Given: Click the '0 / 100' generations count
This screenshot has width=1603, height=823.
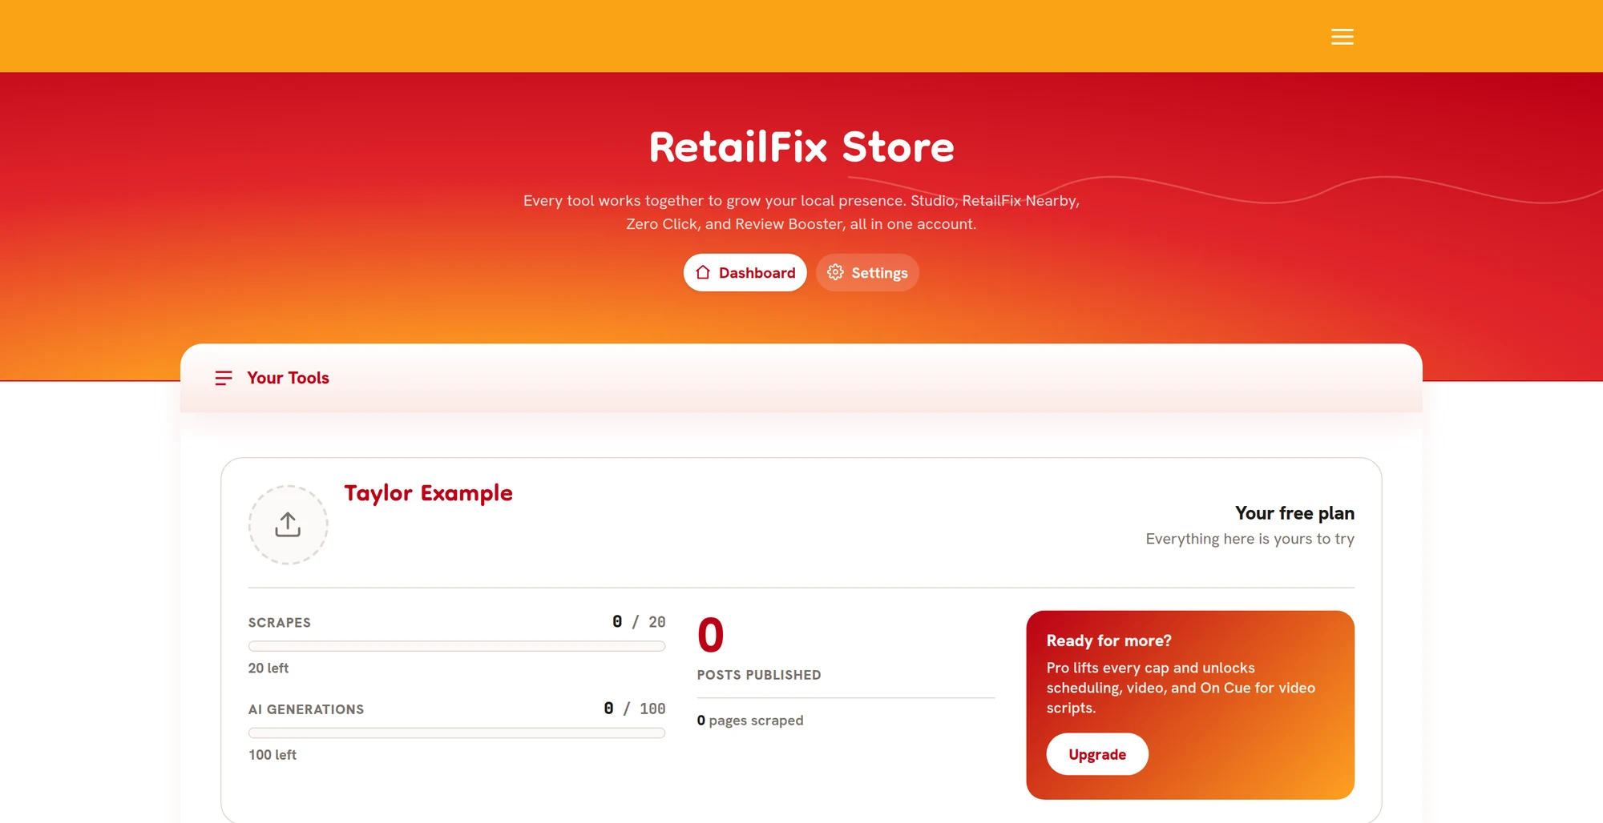Looking at the screenshot, I should (x=635, y=709).
